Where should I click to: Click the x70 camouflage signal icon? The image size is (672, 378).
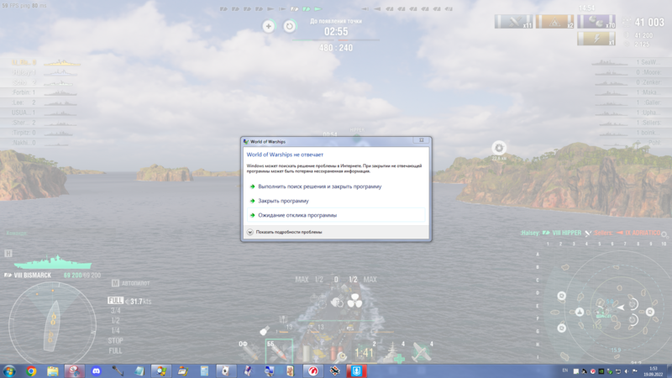pos(596,22)
